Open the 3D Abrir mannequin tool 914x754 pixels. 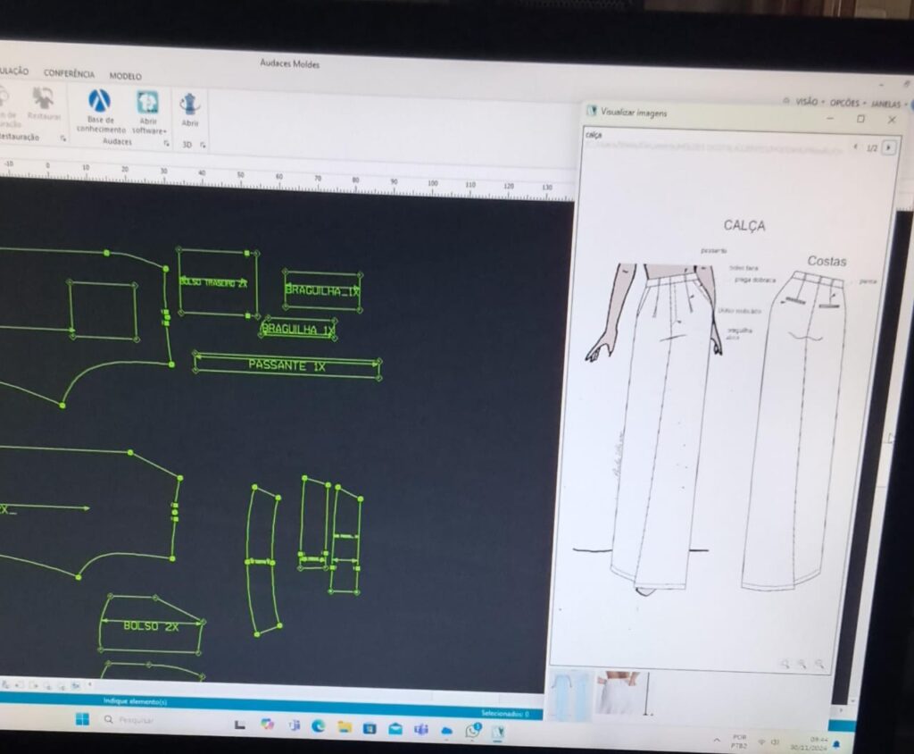189,106
